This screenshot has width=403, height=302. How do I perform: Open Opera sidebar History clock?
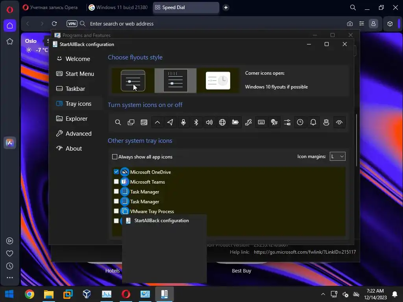[x=10, y=266]
